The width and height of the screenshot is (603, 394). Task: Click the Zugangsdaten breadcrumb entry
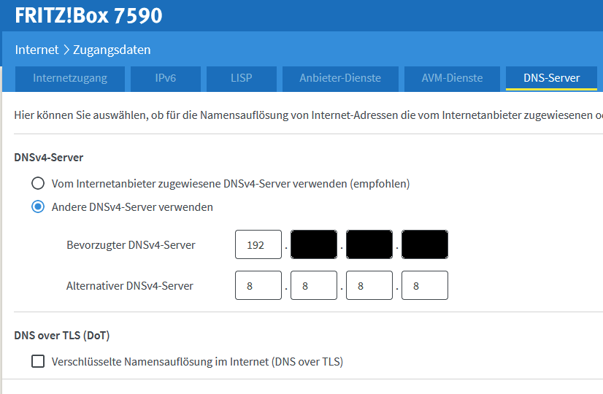tap(112, 50)
